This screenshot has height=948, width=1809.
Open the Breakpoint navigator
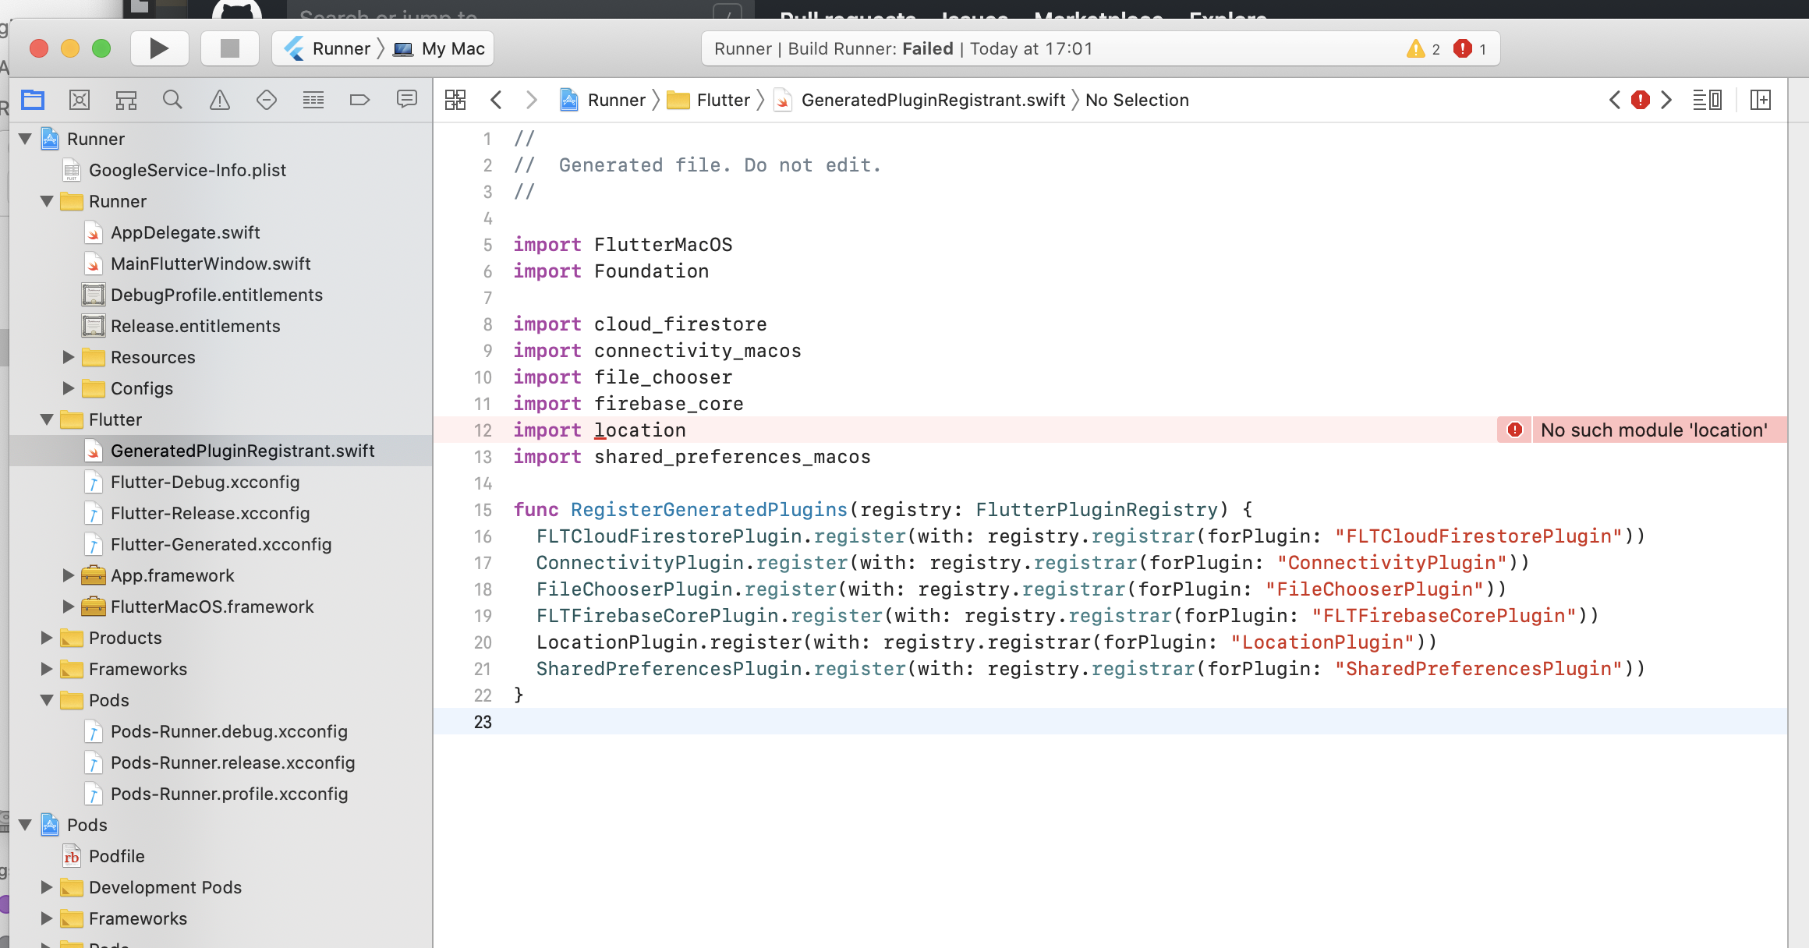click(360, 100)
